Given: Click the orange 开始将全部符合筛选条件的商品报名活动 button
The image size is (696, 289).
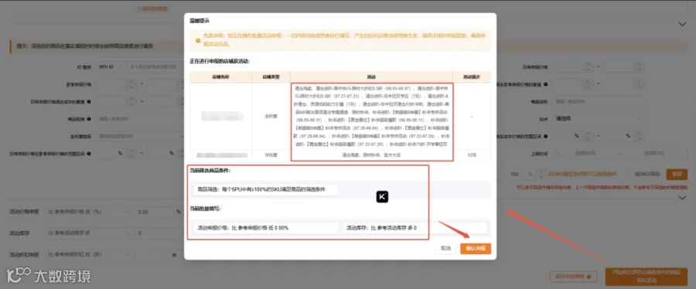Looking at the screenshot, I should pos(647,277).
